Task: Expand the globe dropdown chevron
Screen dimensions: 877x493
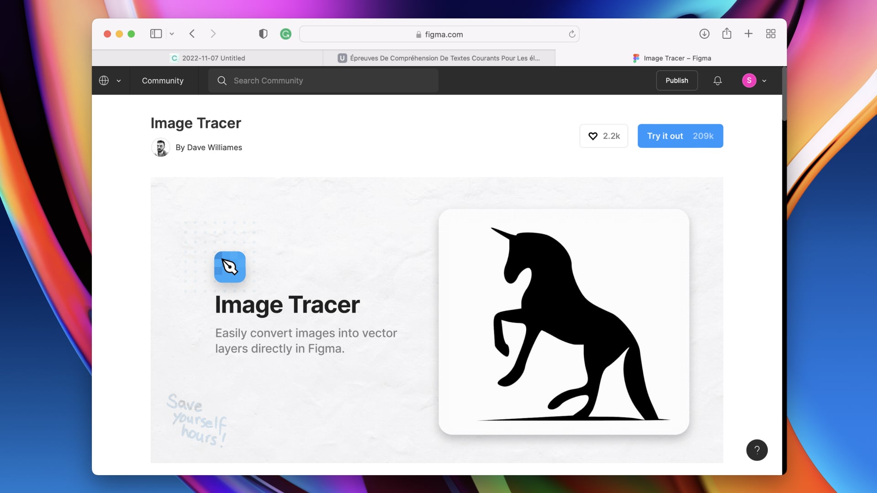Action: point(119,81)
